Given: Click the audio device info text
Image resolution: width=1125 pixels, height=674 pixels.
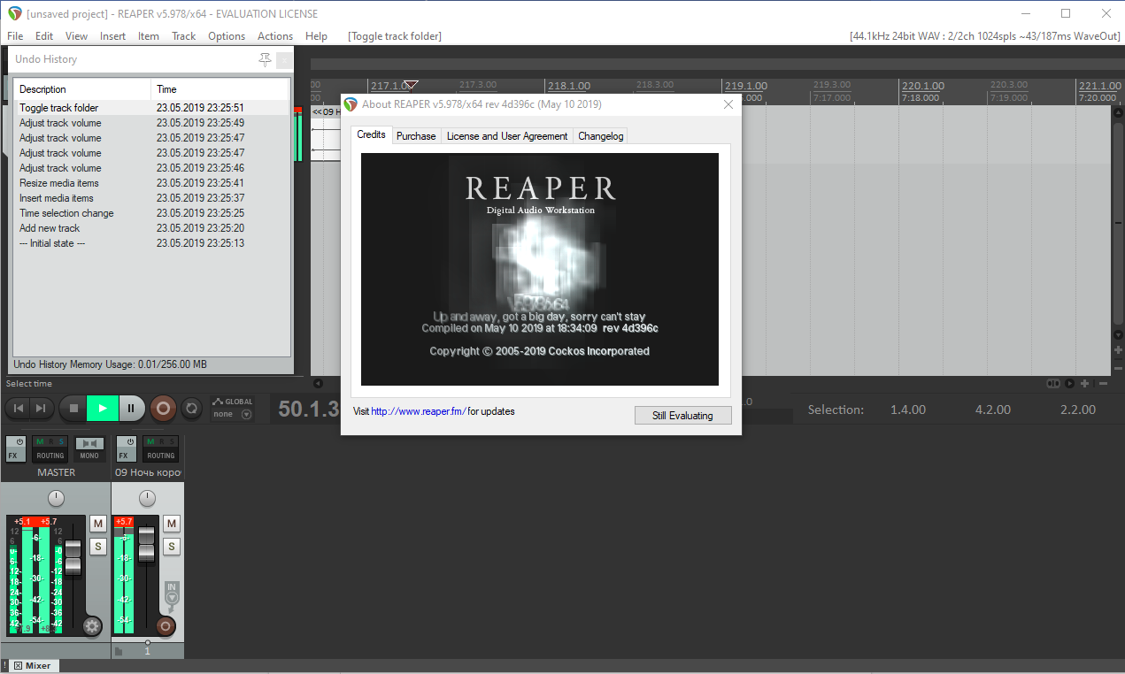Looking at the screenshot, I should [x=985, y=36].
